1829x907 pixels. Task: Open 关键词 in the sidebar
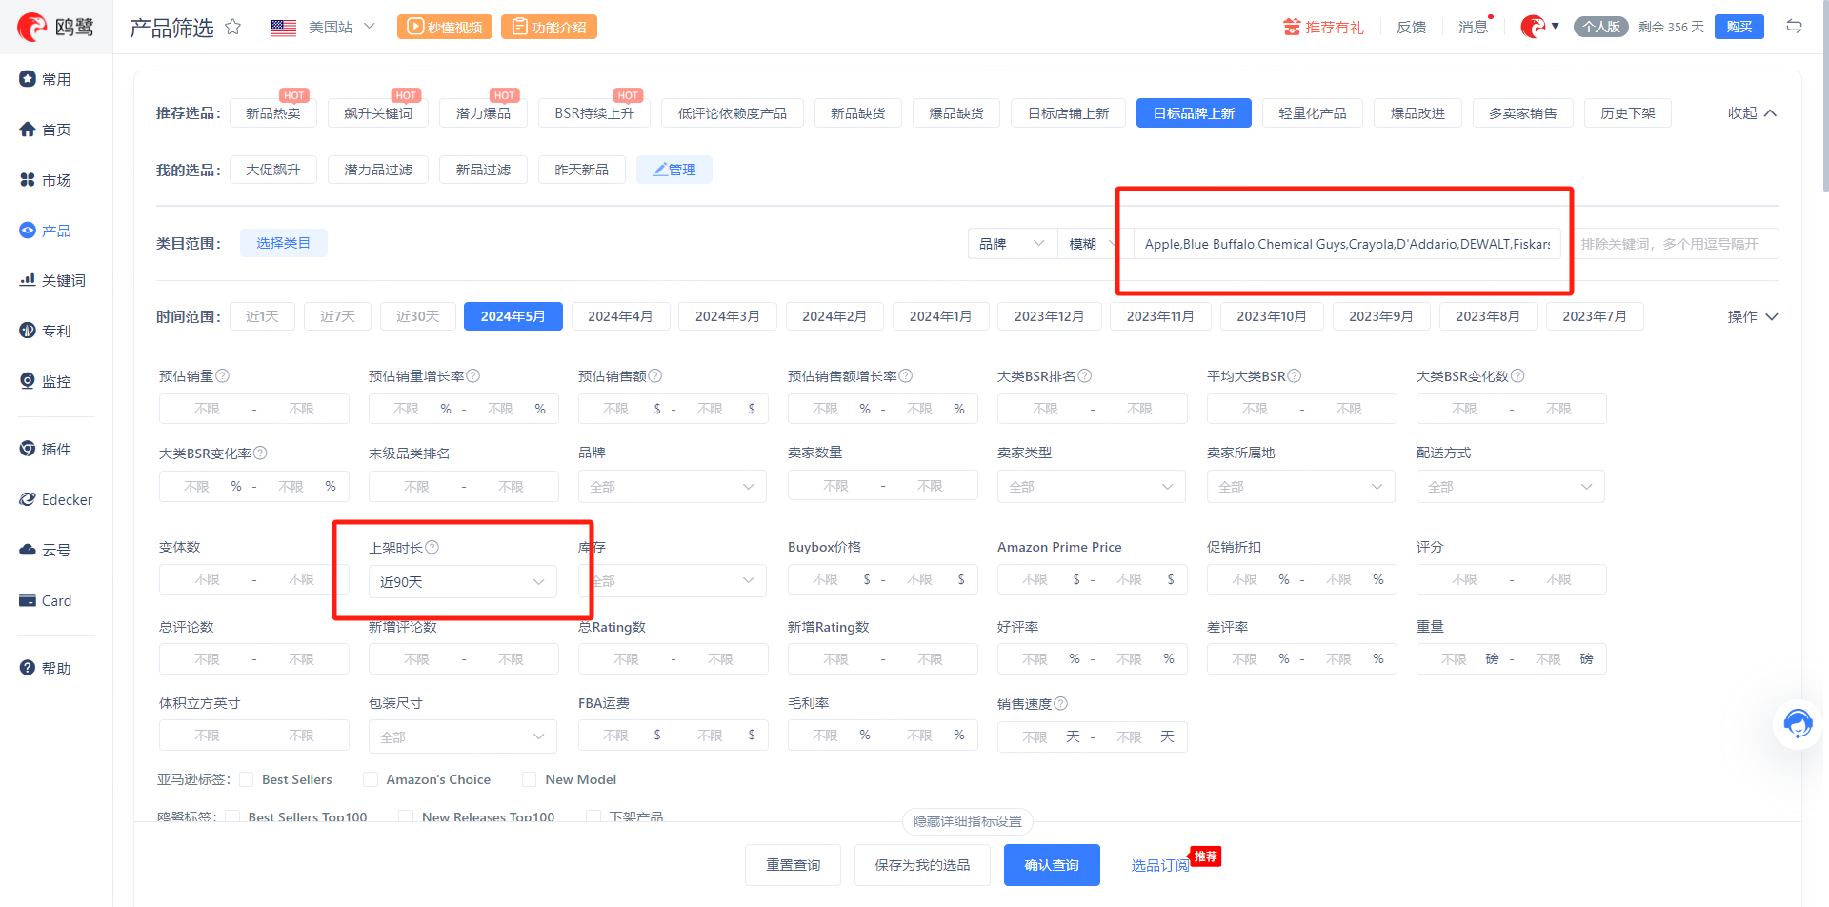pyautogui.click(x=53, y=280)
